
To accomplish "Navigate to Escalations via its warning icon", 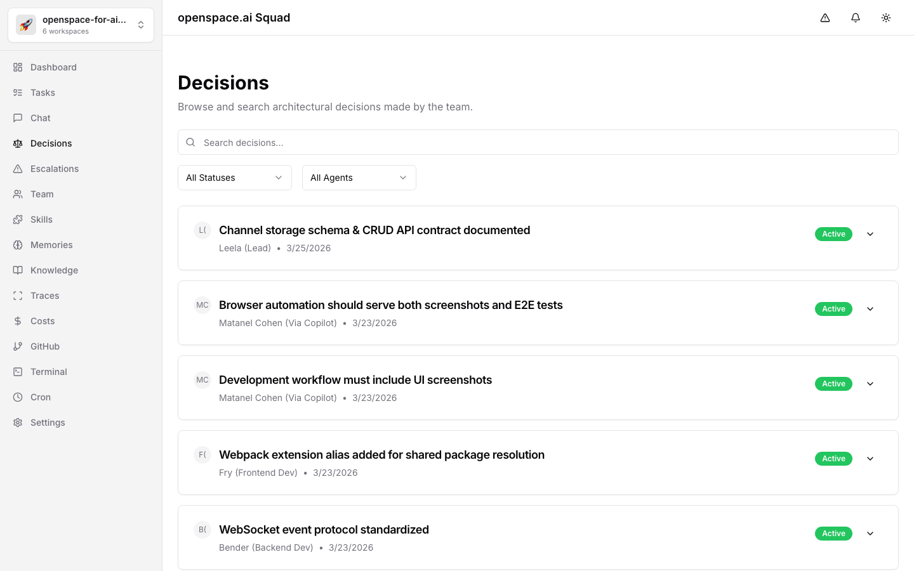I will point(18,169).
